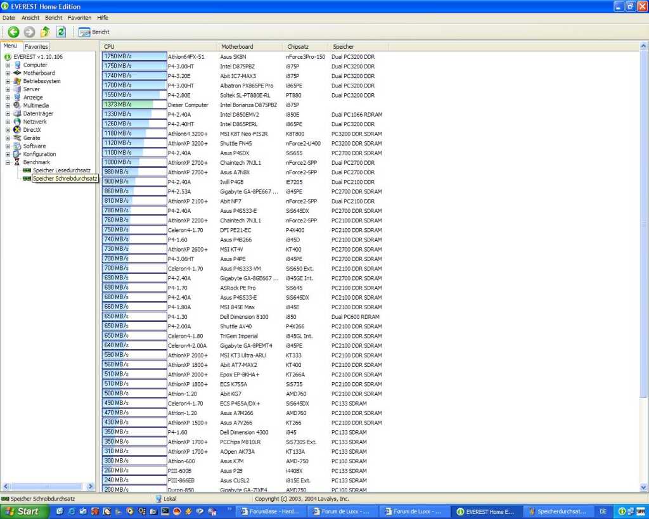649x519 pixels.
Task: Select the Asus SK8N motherboard cell
Action: [233, 56]
